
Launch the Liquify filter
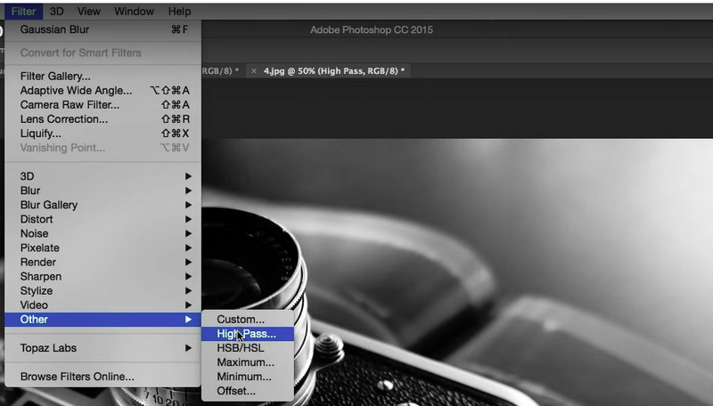(102, 133)
